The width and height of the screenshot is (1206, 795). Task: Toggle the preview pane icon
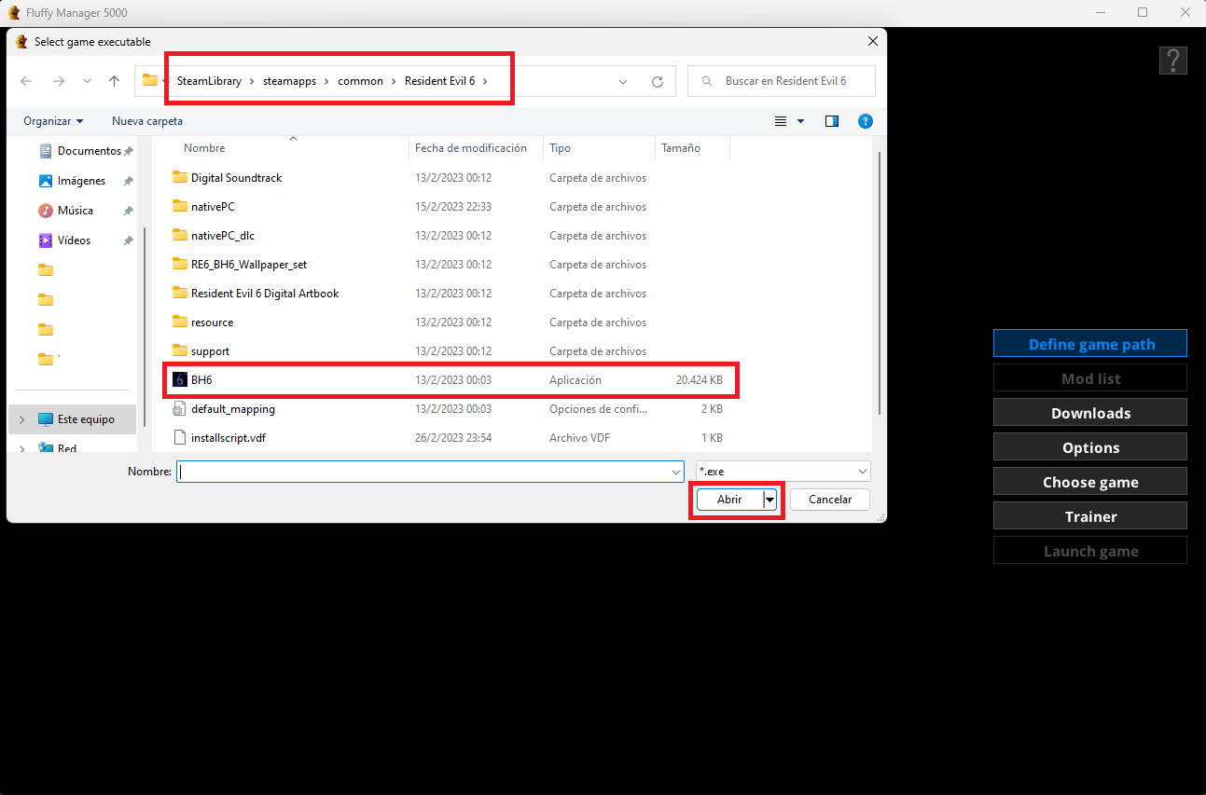[832, 121]
